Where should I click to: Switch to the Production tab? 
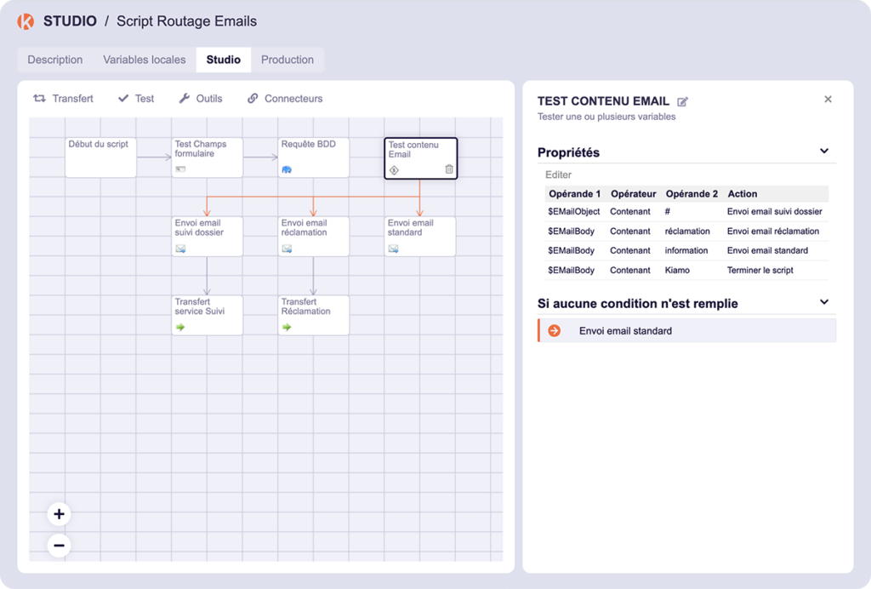pos(287,60)
